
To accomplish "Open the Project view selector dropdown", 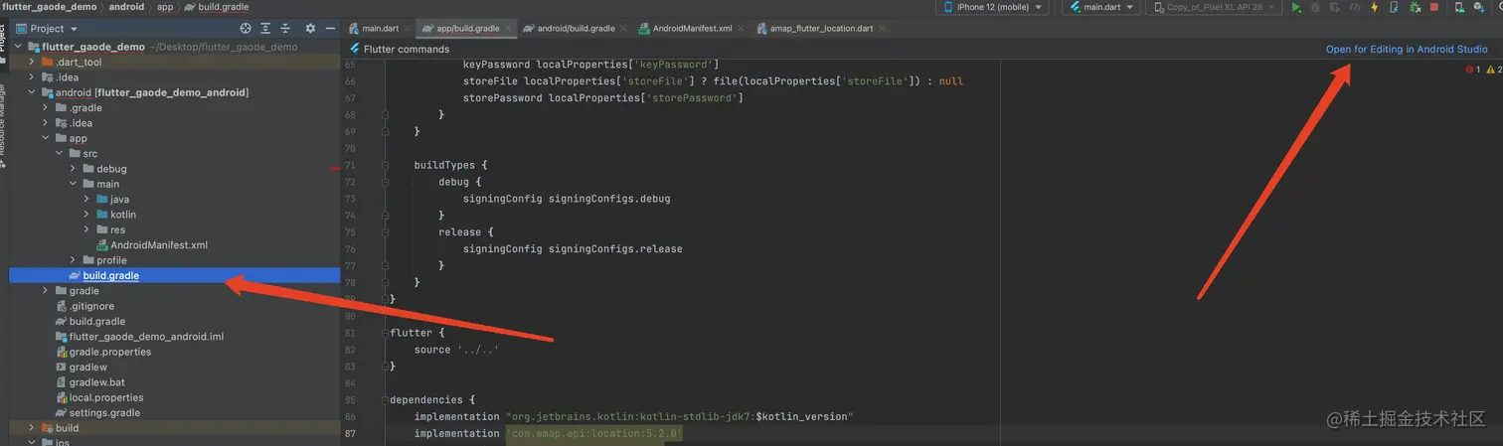I will (x=47, y=29).
